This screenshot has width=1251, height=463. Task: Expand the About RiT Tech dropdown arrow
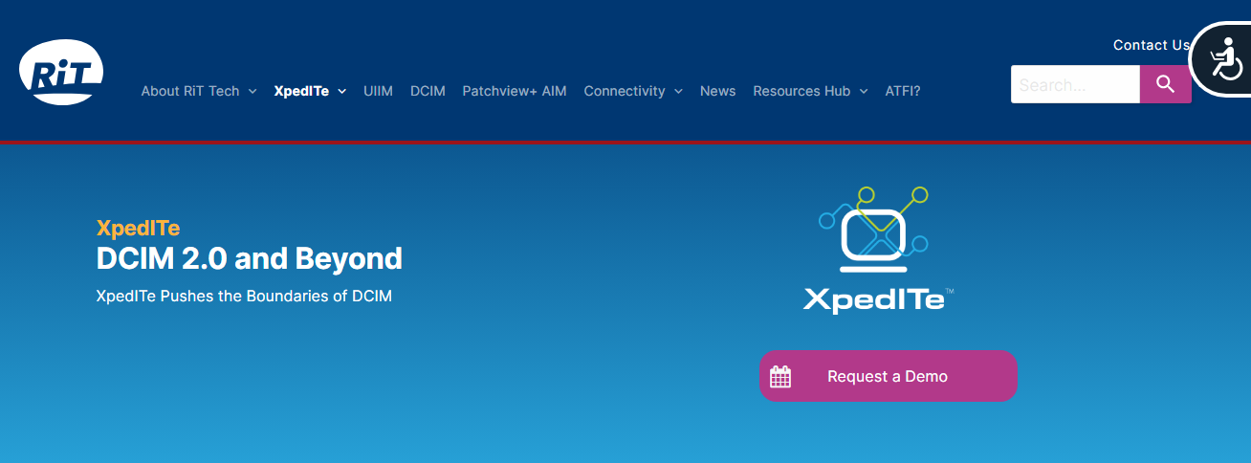pos(252,92)
